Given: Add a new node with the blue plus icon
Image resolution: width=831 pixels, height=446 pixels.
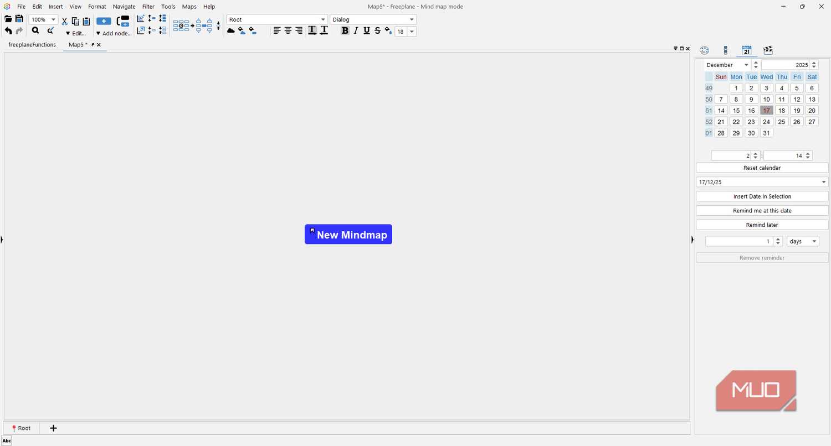Looking at the screenshot, I should pyautogui.click(x=104, y=21).
